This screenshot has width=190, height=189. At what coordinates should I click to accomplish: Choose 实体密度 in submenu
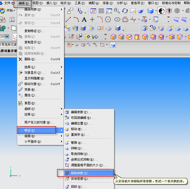[x=89, y=179]
